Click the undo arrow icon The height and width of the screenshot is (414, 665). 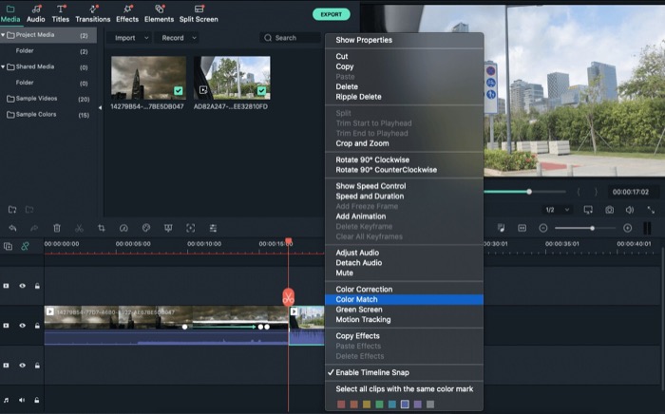(x=12, y=228)
